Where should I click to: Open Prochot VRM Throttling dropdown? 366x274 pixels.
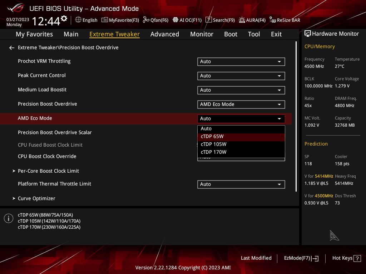pos(241,62)
